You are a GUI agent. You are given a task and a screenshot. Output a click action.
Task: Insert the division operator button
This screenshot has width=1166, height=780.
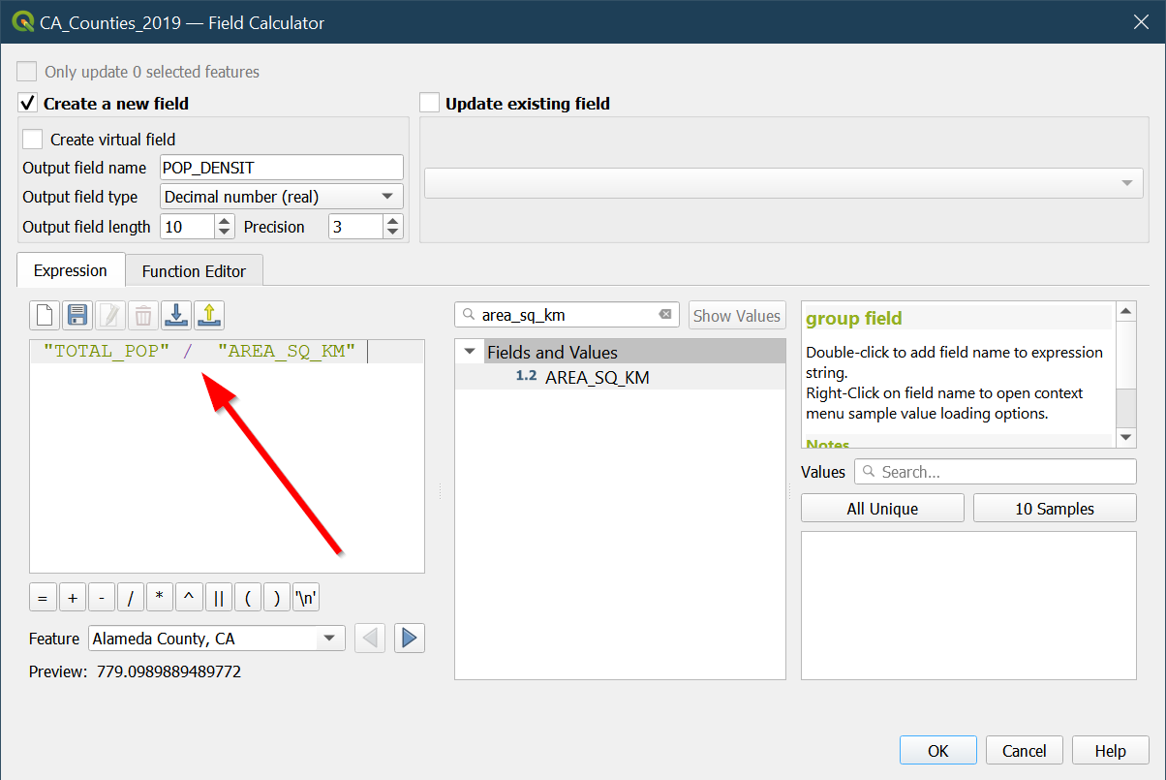pyautogui.click(x=131, y=598)
